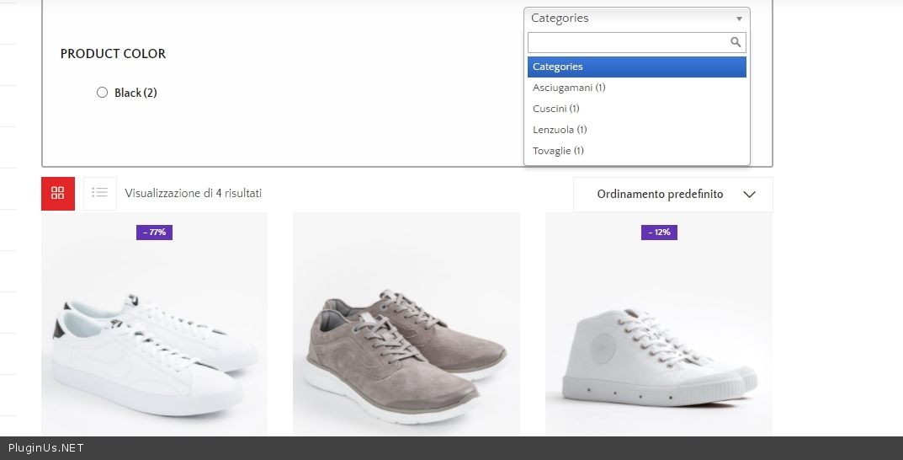
Task: Click the PluginUs.NET footer link
Action: (46, 448)
